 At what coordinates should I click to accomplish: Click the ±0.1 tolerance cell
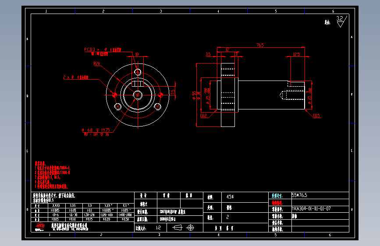click(x=89, y=211)
